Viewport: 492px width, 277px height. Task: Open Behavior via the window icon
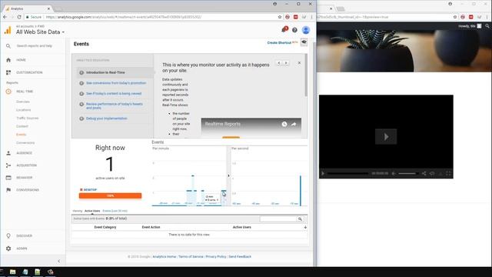coord(8,178)
